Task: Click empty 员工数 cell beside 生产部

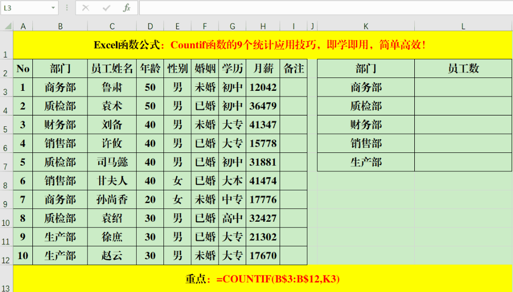Action: (463, 162)
